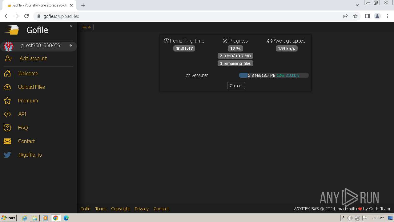This screenshot has height=222, width=394.
Task: Click the Gofile logo icon
Action: click(12, 30)
